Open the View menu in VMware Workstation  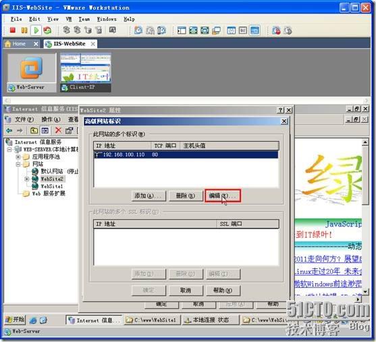(x=53, y=19)
